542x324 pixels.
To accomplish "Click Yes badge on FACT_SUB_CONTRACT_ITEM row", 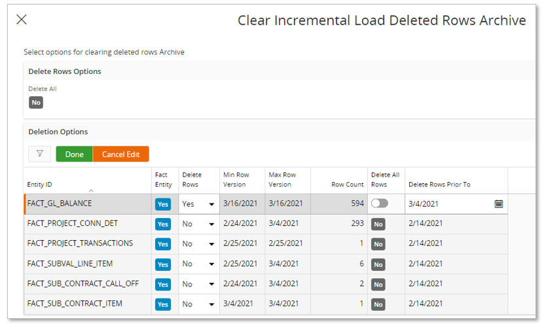I will point(163,304).
